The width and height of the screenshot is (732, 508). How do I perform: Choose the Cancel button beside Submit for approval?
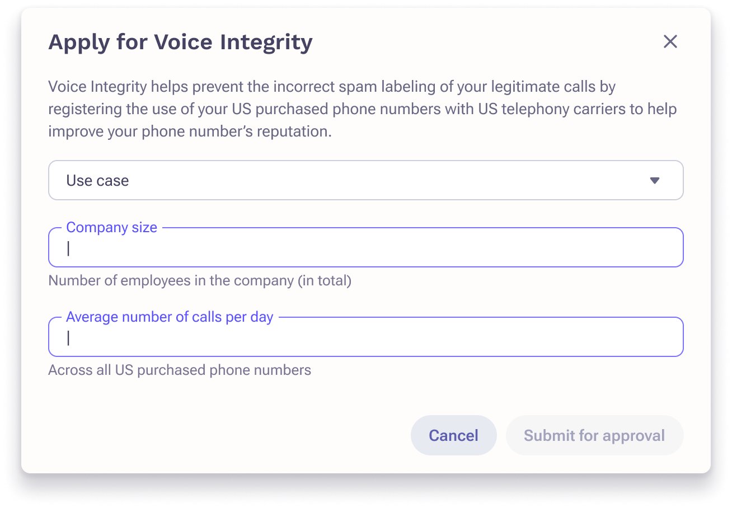tap(453, 435)
